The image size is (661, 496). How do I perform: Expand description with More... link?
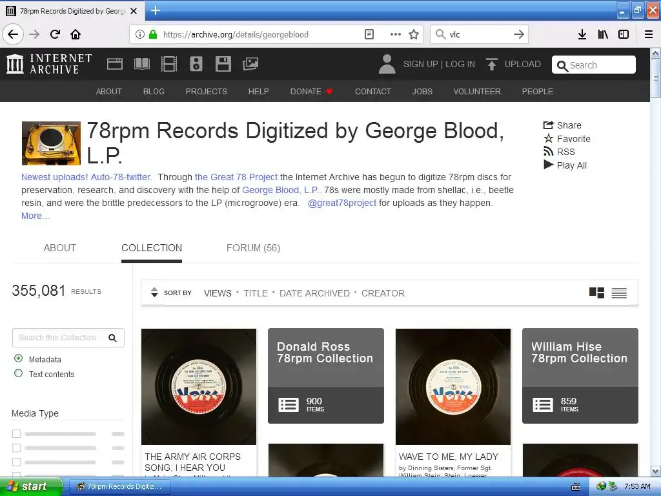pos(35,216)
